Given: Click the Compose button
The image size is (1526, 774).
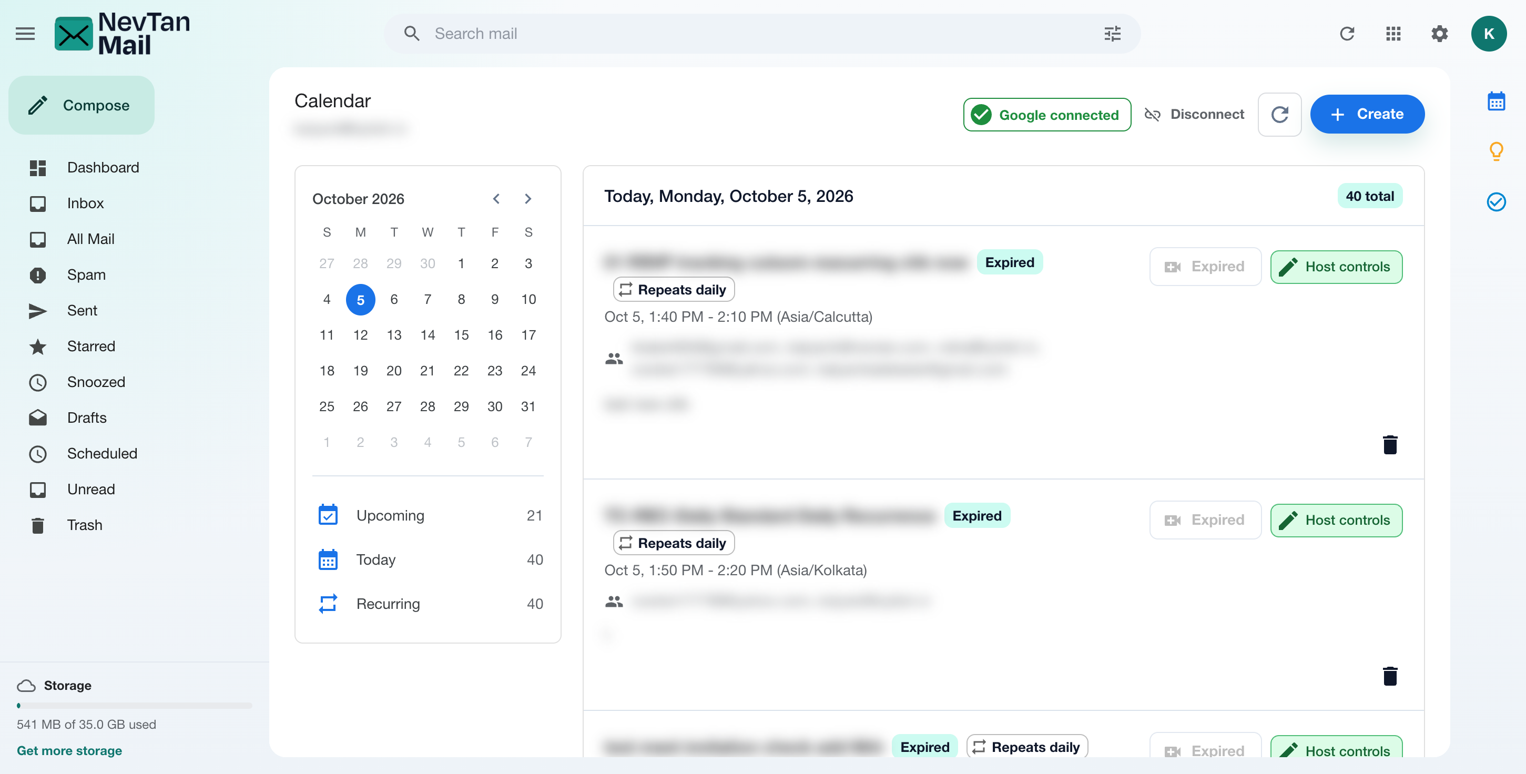Looking at the screenshot, I should 81,105.
